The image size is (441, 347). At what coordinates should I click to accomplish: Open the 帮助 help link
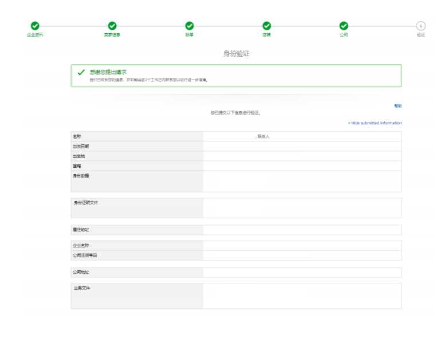(398, 106)
